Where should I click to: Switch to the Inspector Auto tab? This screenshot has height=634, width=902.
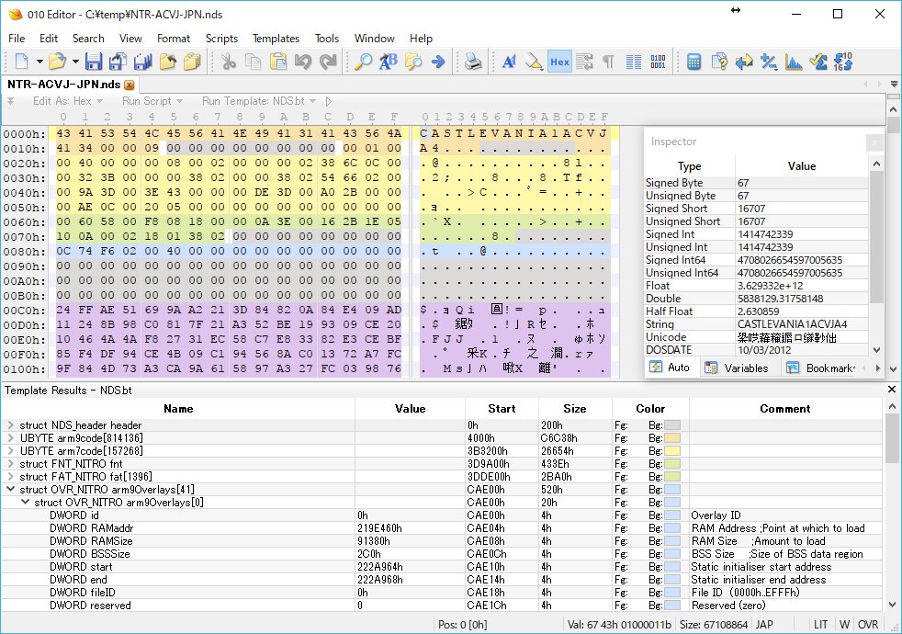point(671,368)
